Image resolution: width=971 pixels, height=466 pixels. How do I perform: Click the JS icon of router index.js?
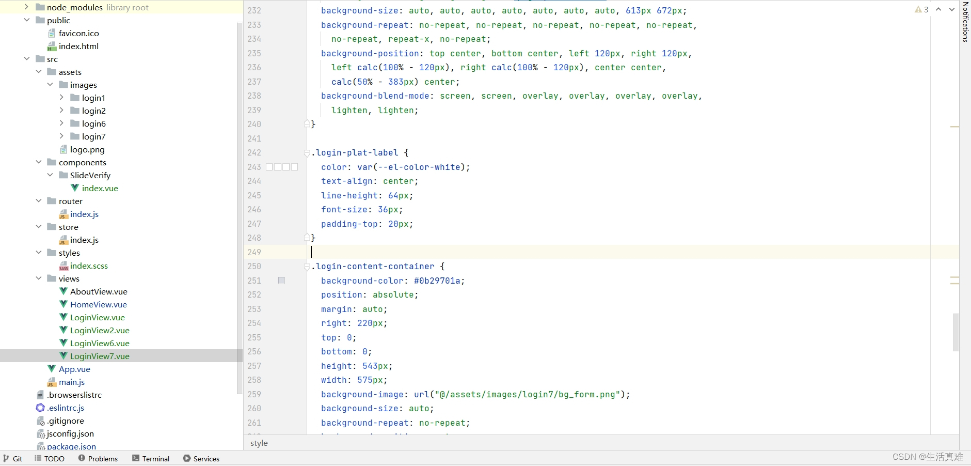pos(63,214)
